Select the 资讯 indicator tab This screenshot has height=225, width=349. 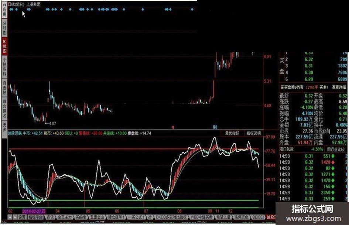point(50,217)
